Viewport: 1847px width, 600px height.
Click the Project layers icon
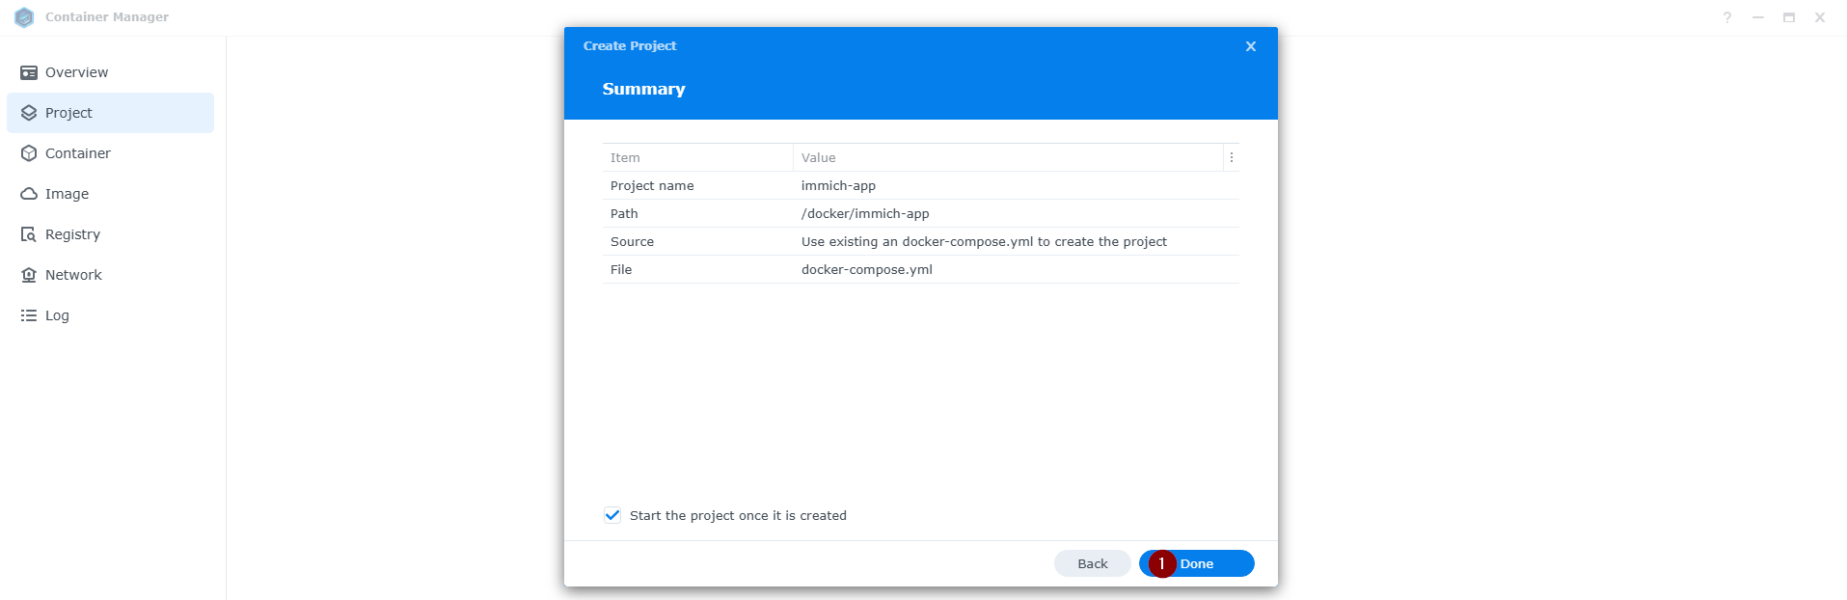(x=29, y=113)
